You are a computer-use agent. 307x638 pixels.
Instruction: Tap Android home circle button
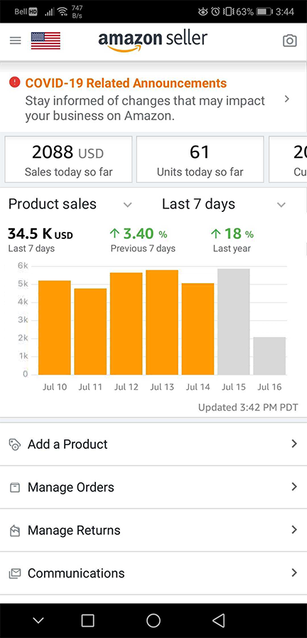pos(153,620)
